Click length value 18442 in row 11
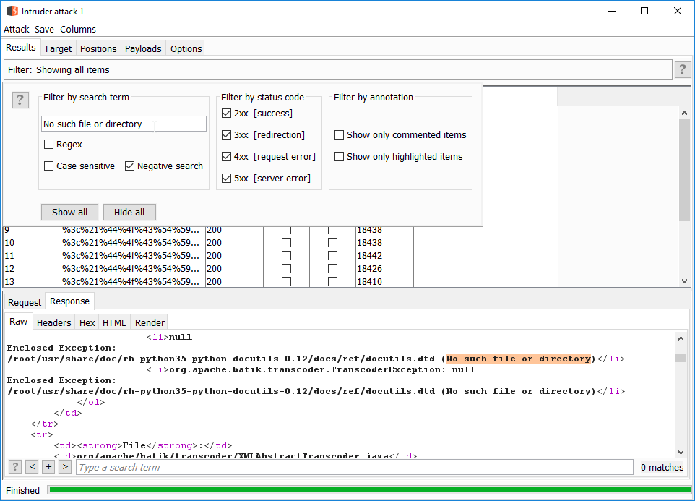The width and height of the screenshot is (695, 501). point(370,256)
